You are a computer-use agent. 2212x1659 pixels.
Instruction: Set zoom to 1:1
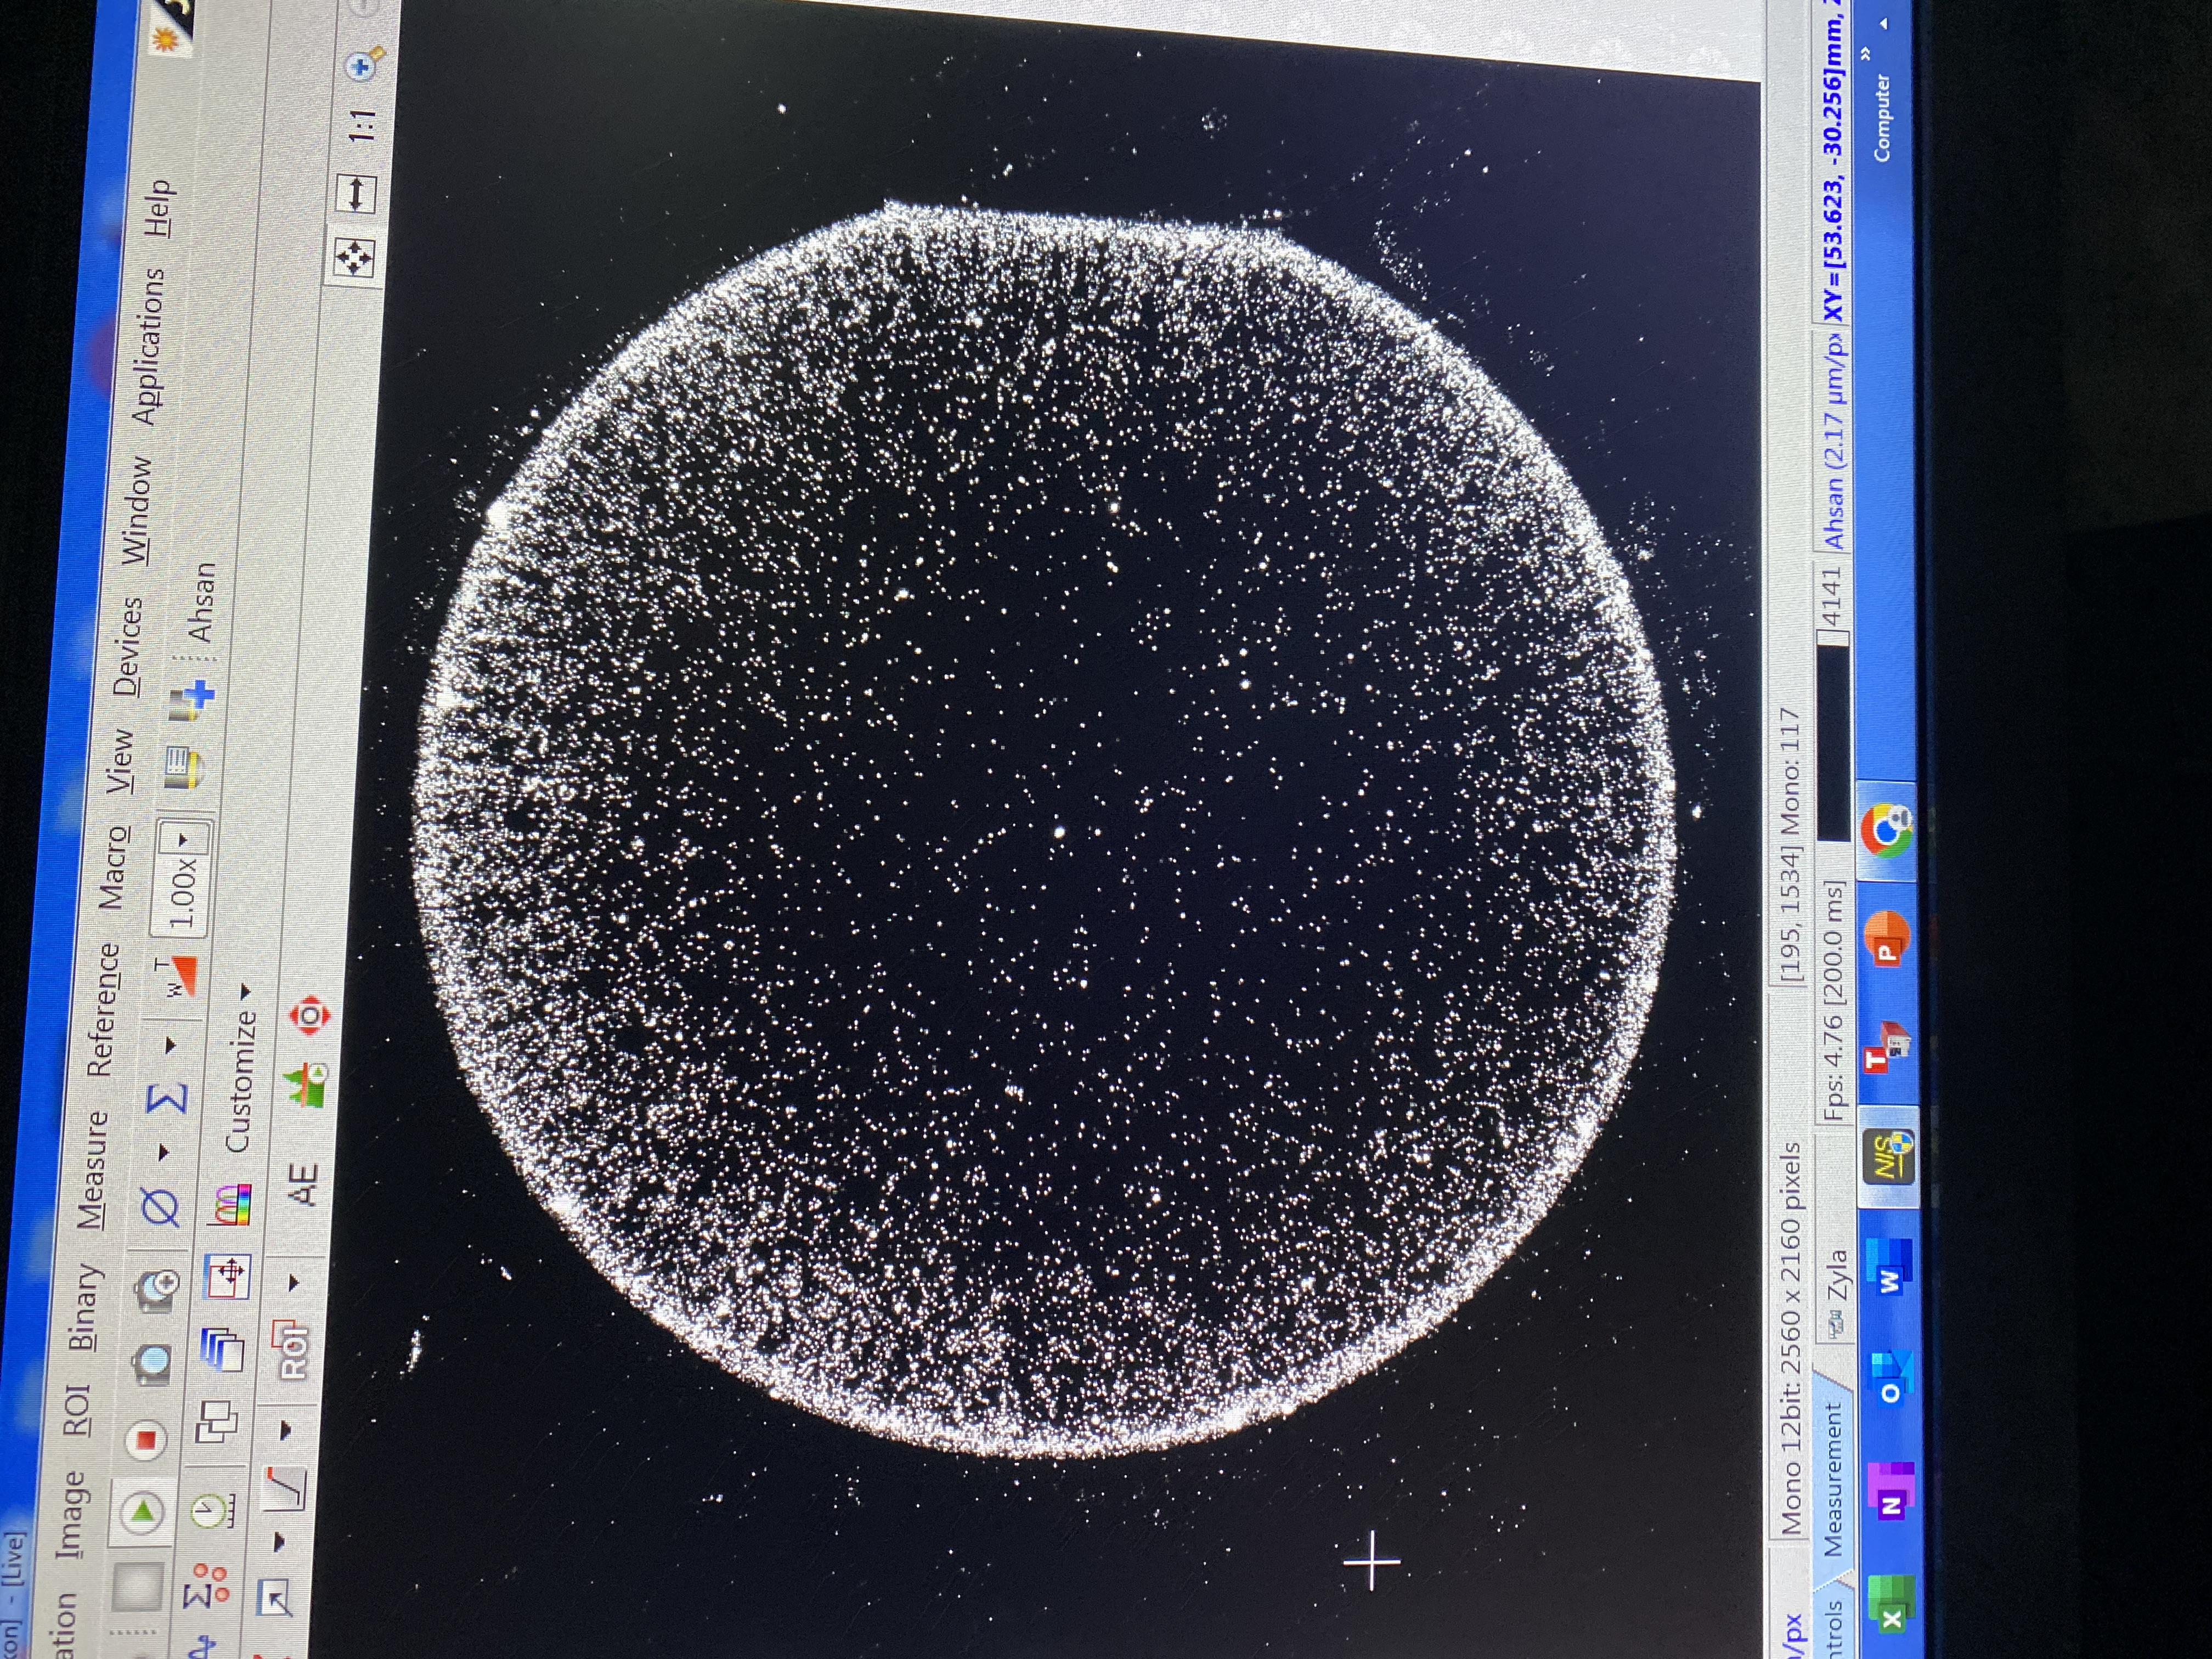(361, 127)
